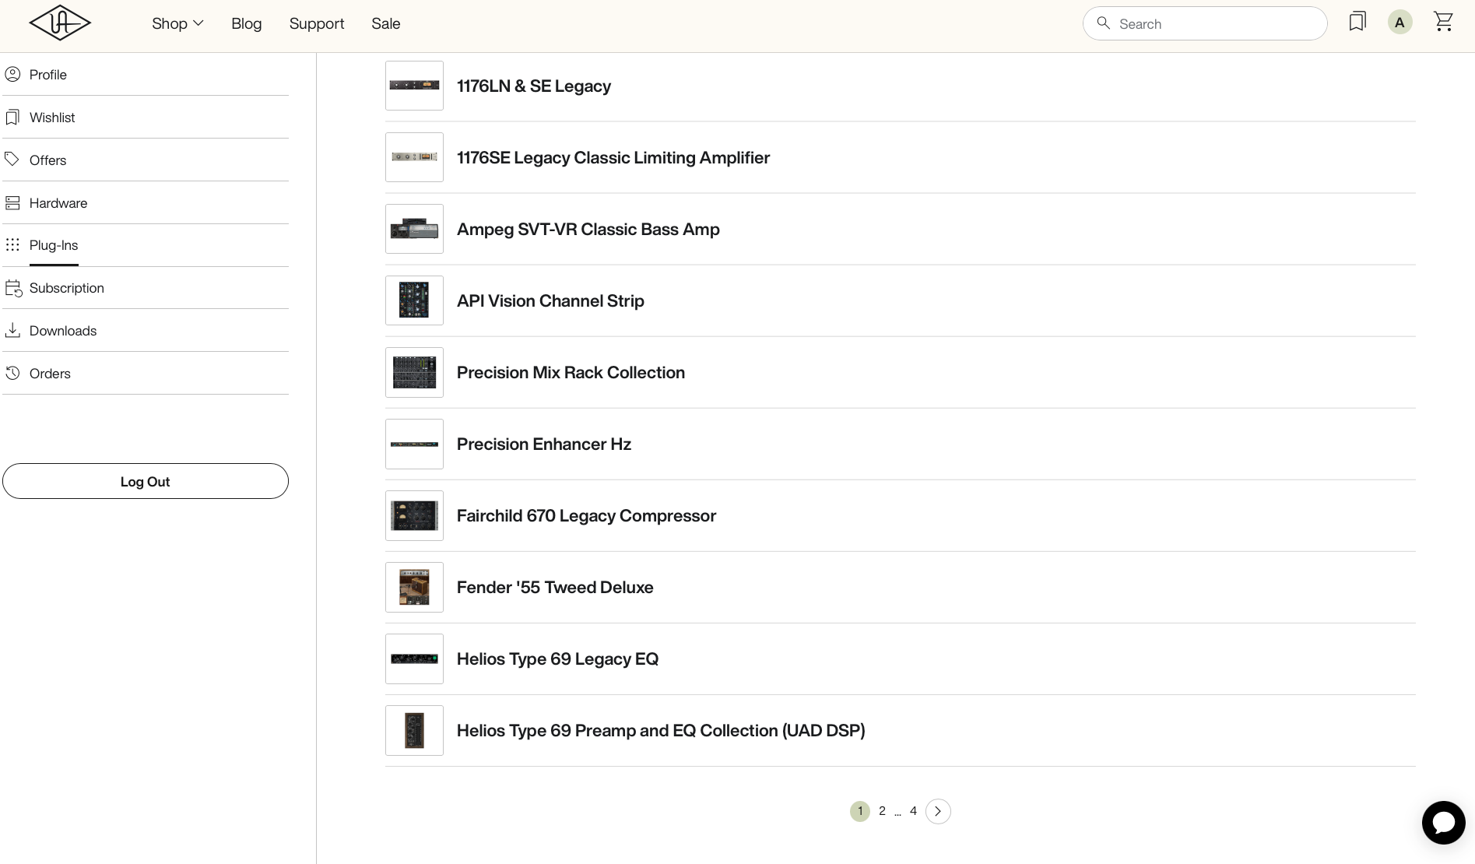Click the Log Out button
Viewport: 1475px width, 864px height.
tap(146, 481)
